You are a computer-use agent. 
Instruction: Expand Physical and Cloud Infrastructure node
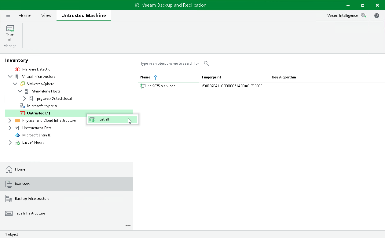tap(10, 121)
